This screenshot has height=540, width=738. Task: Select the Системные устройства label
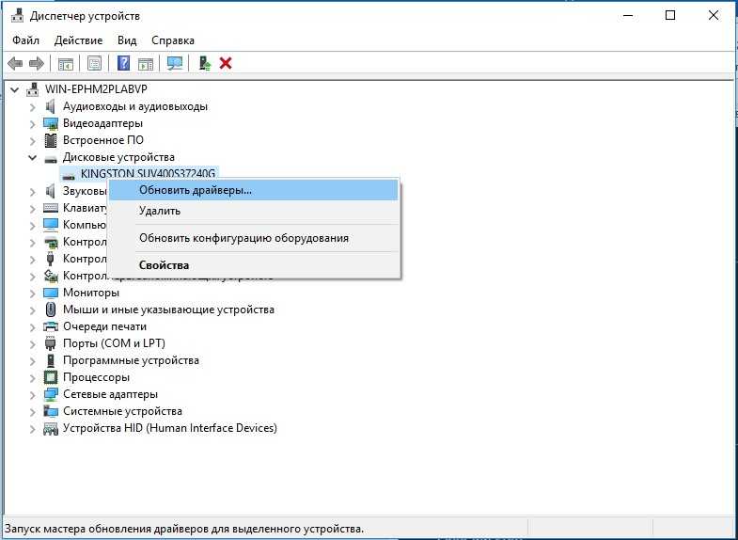[122, 411]
